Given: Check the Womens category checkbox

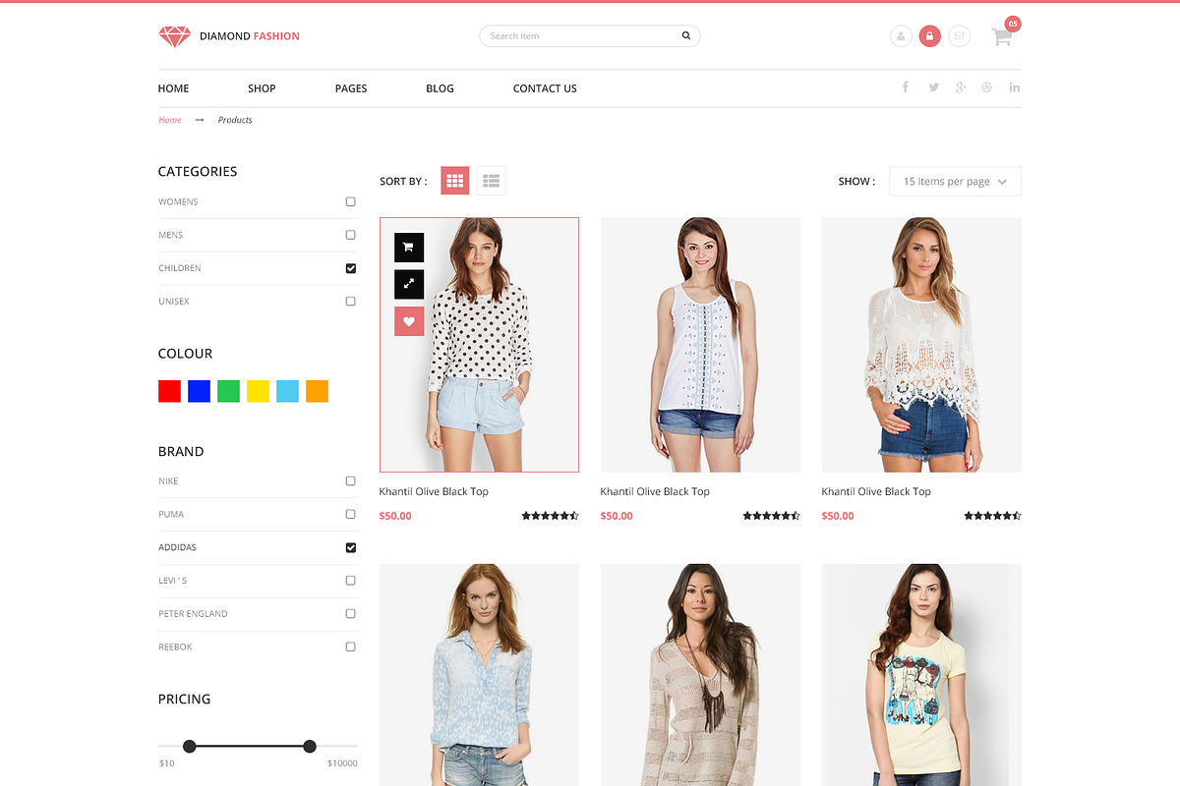Looking at the screenshot, I should (351, 201).
